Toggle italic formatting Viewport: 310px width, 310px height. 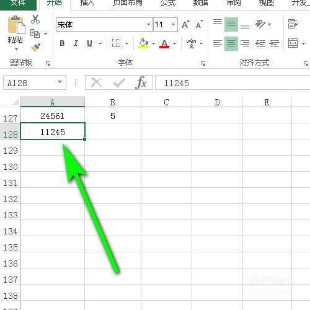pos(76,43)
